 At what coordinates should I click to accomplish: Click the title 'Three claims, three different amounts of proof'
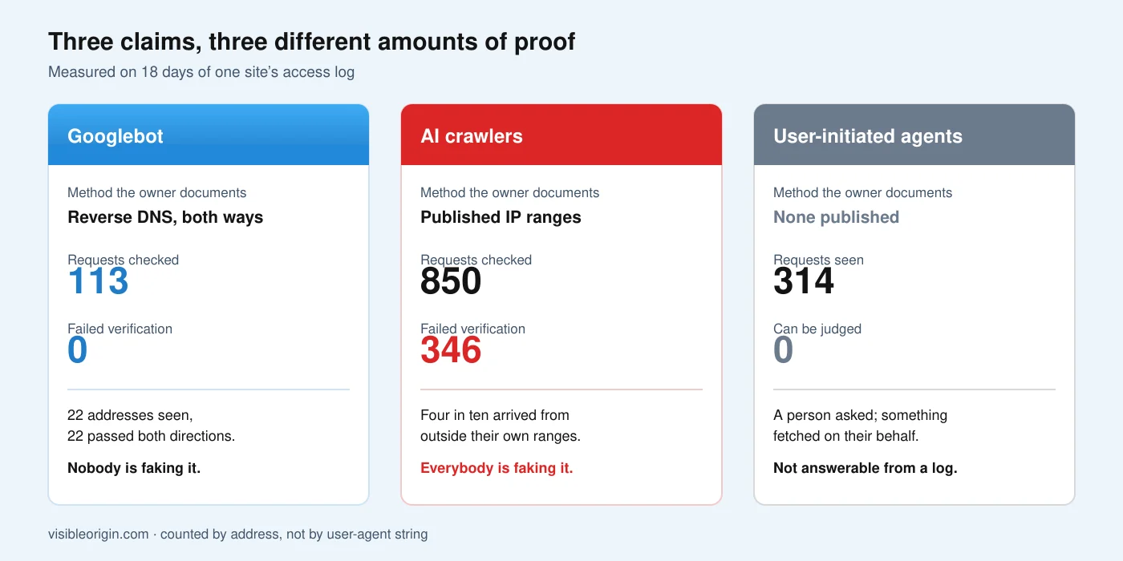tap(311, 42)
